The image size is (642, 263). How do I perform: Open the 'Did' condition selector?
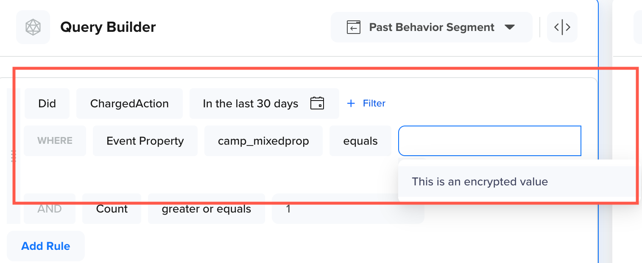pos(47,103)
